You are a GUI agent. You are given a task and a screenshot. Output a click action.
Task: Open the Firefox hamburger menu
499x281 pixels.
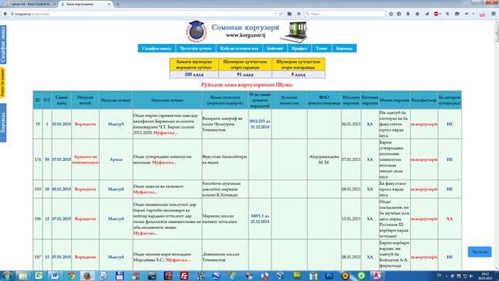point(494,14)
